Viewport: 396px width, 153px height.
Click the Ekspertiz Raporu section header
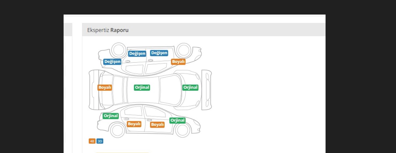point(108,30)
